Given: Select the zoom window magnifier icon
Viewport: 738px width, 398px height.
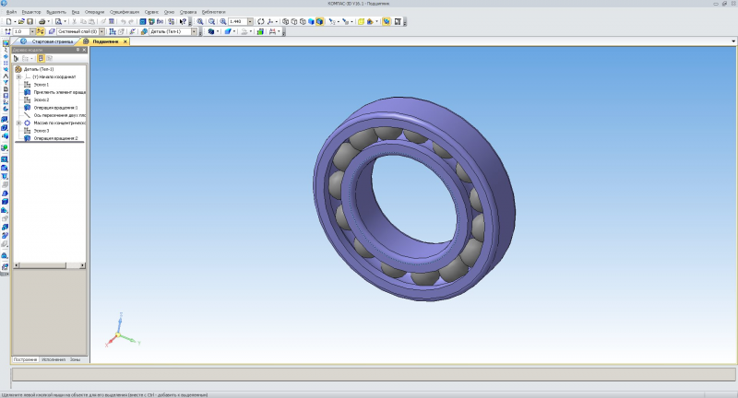Looking at the screenshot, I should (200, 21).
